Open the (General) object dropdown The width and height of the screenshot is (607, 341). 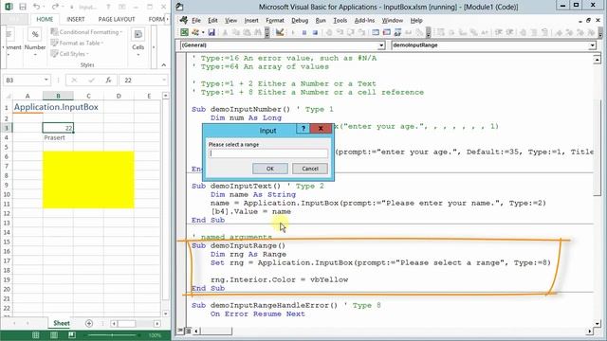[x=381, y=45]
